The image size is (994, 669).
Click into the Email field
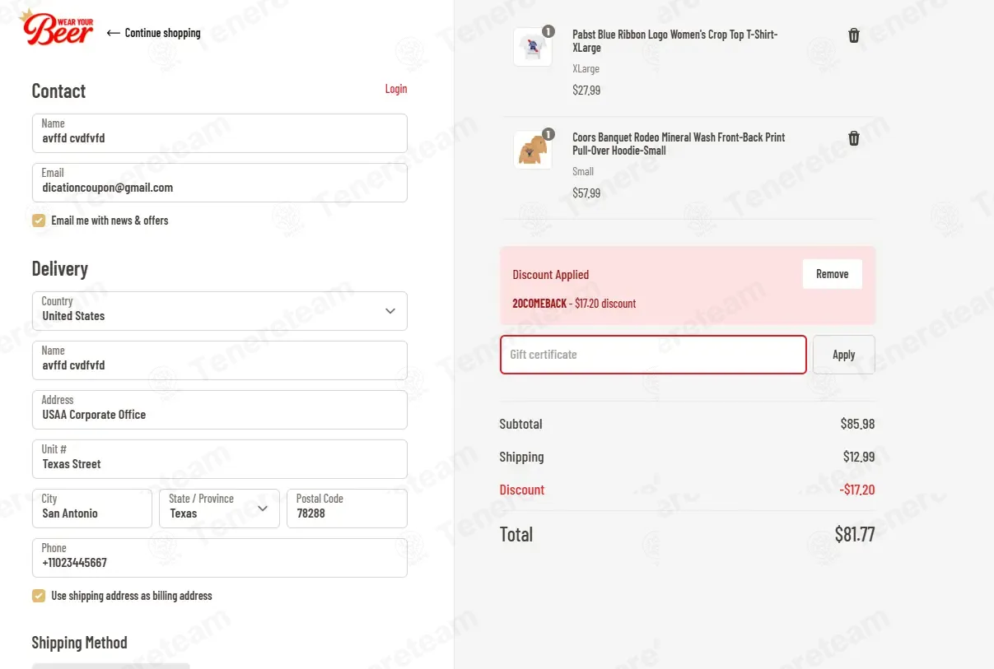[x=220, y=183]
